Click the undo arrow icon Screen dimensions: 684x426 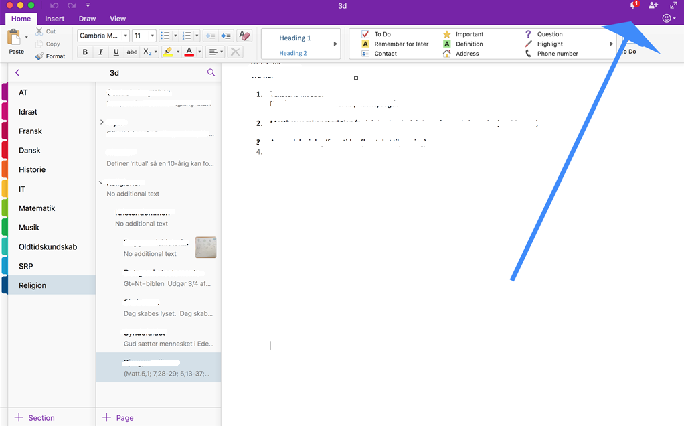coord(54,5)
